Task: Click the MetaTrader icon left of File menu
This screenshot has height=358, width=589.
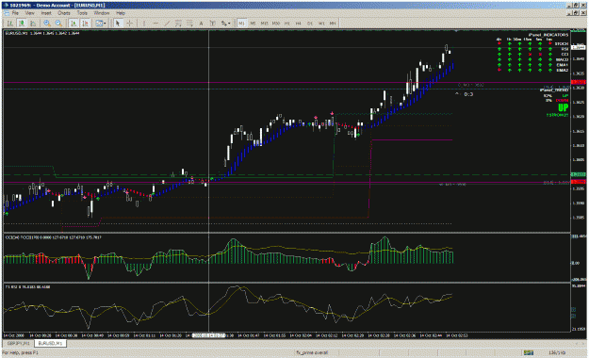Action: pyautogui.click(x=7, y=13)
